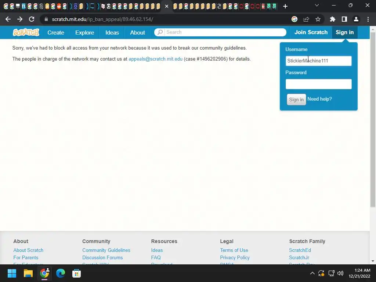Image resolution: width=376 pixels, height=282 pixels.
Task: Open the Terms of Use link
Action: coord(234,250)
